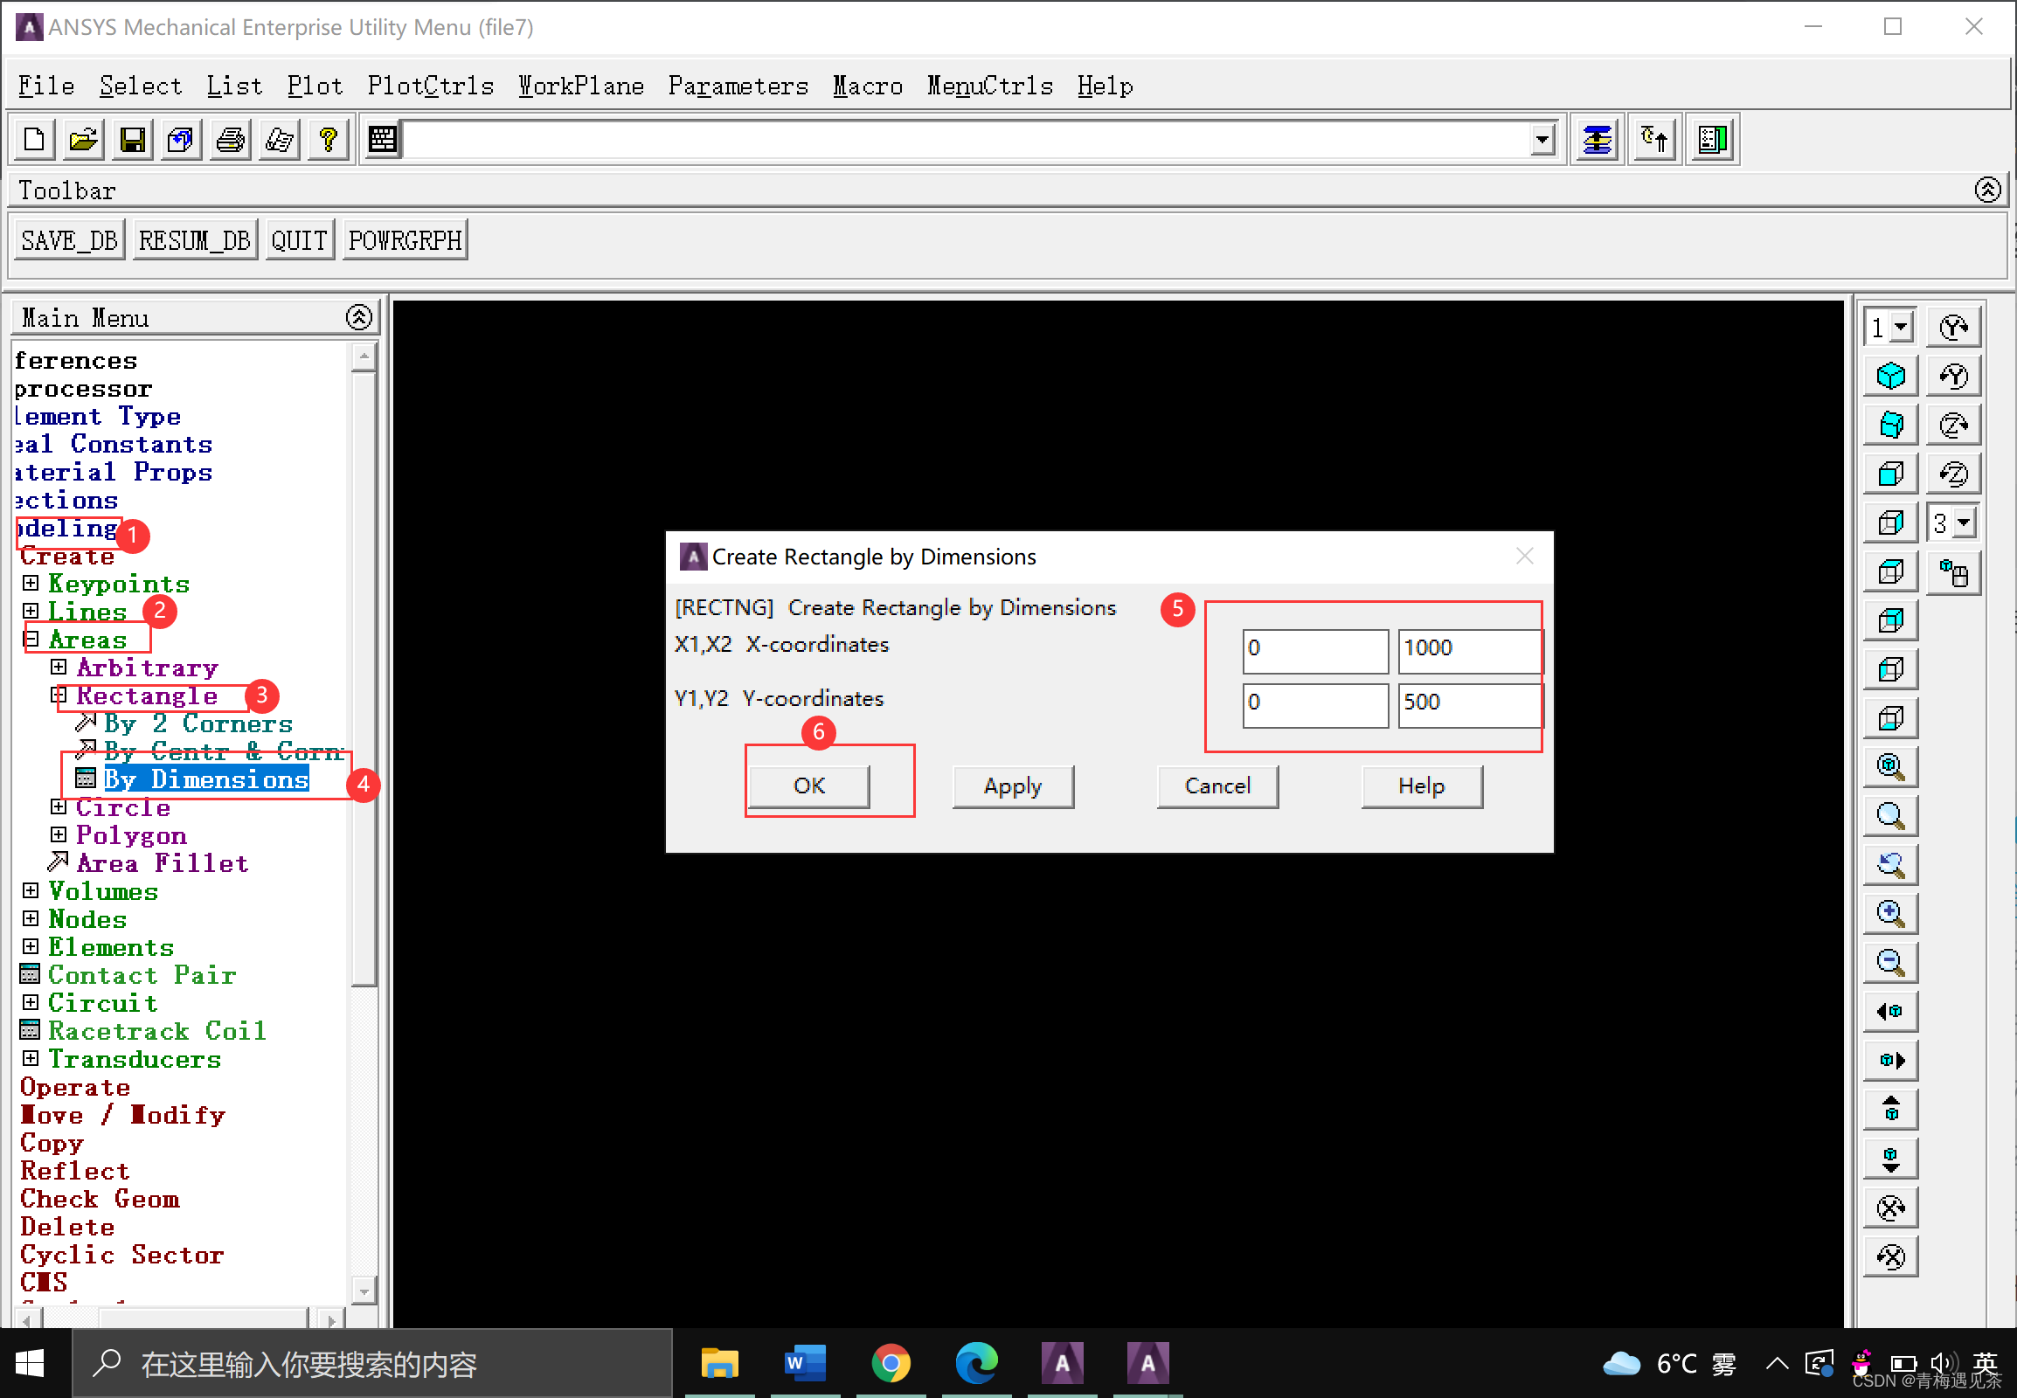Open the PlotCtrls menu
Viewport: 2017px width, 1398px height.
coord(430,86)
